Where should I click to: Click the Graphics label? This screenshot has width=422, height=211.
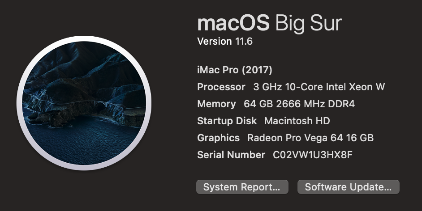point(219,138)
